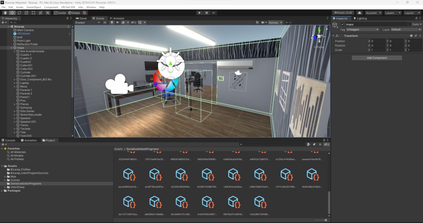Select the Rotate tool
Viewport: 423px width, 223px height.
pyautogui.click(x=19, y=13)
